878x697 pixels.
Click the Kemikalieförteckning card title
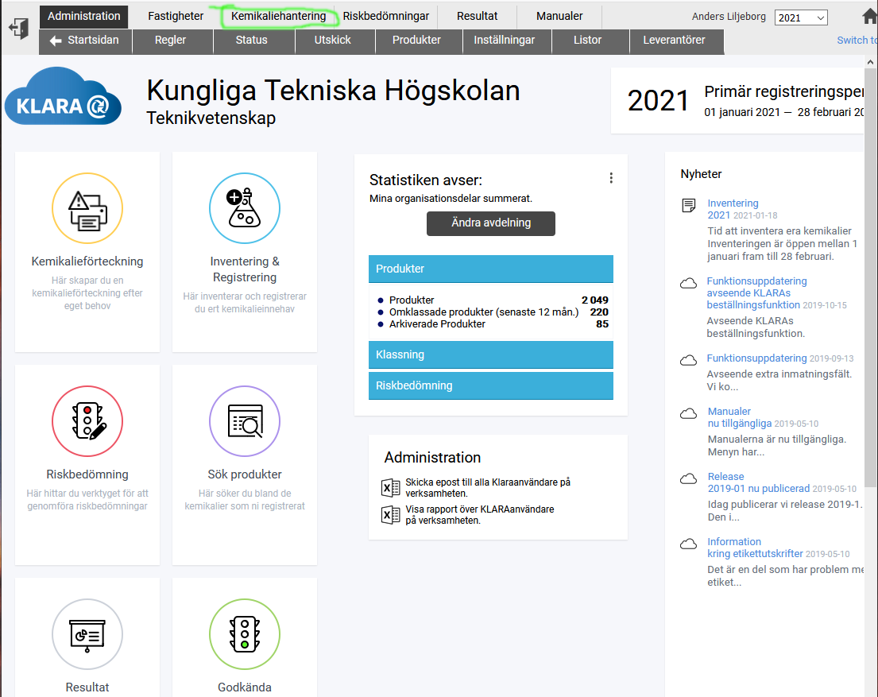(x=87, y=261)
